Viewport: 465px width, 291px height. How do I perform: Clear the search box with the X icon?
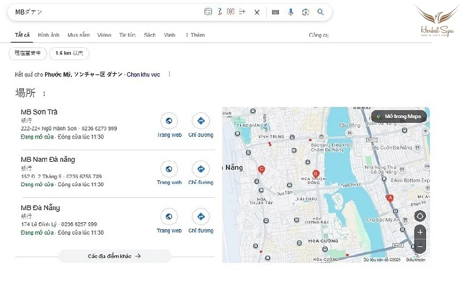(x=257, y=12)
